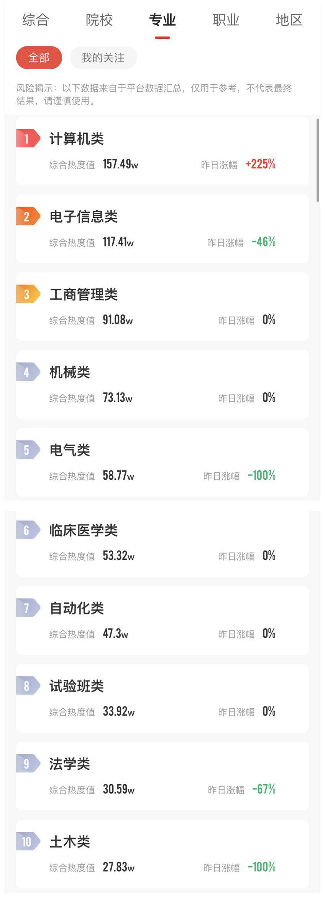Tap the rank 6 badge icon
The height and width of the screenshot is (897, 325).
28,530
